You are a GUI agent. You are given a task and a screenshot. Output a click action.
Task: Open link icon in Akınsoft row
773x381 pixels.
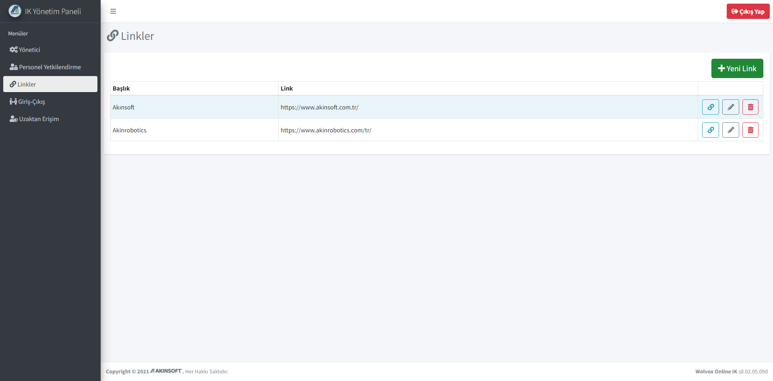(x=710, y=107)
